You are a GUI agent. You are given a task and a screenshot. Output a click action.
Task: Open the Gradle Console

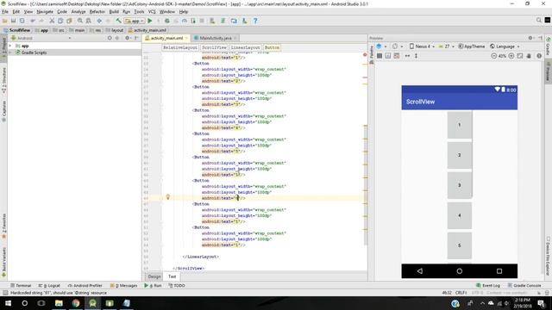tap(524, 285)
